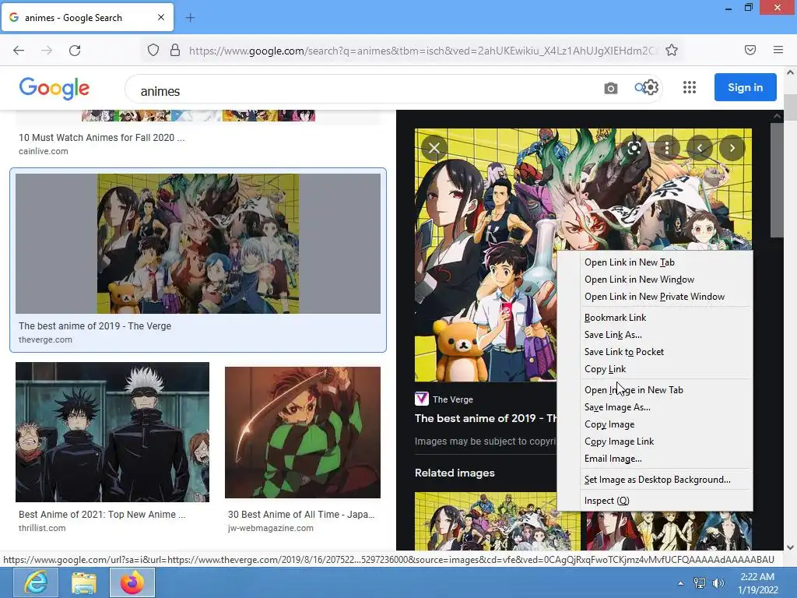This screenshot has height=598, width=797.
Task: Click '30 Best Anime of All Time' link
Action: [x=301, y=515]
